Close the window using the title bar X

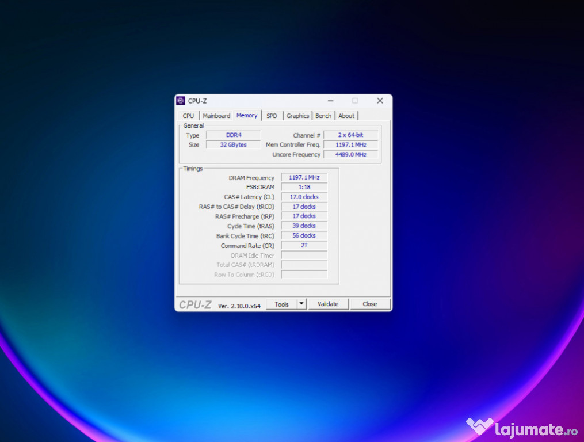click(380, 101)
